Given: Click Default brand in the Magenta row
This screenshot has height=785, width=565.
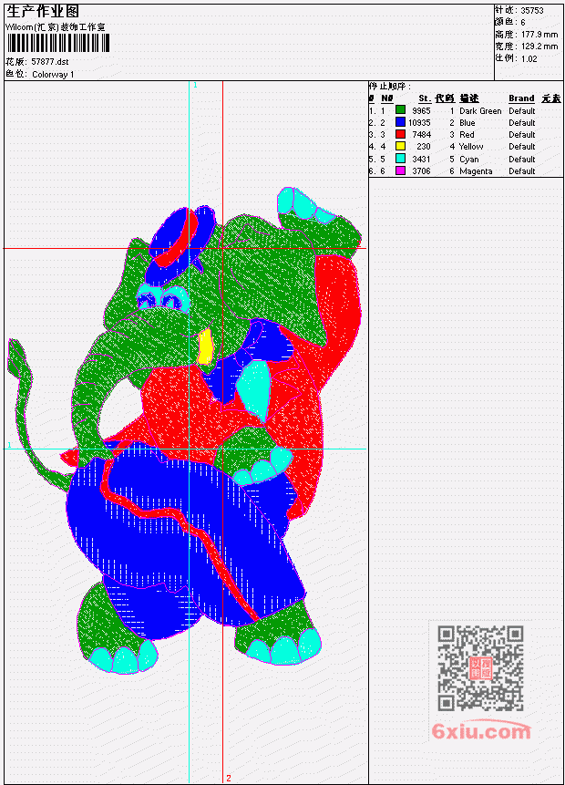Looking at the screenshot, I should 522,171.
